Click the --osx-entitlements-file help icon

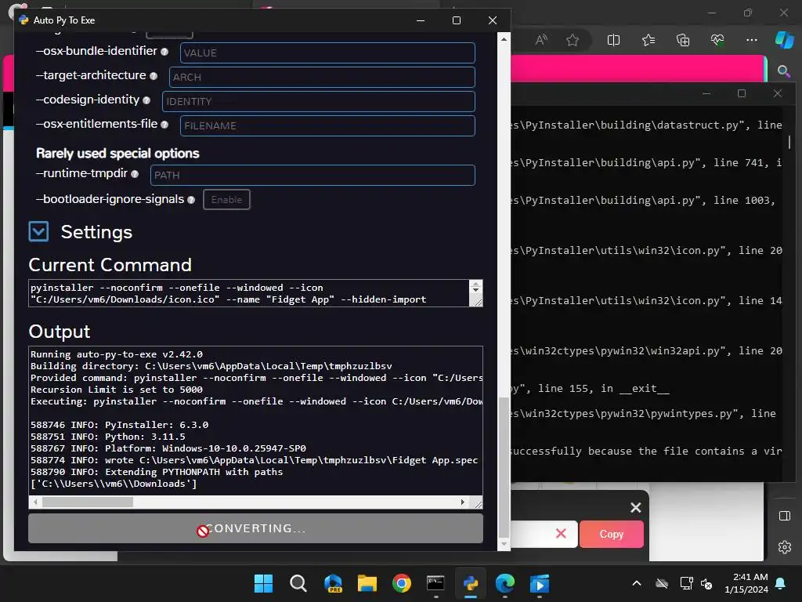pos(164,125)
